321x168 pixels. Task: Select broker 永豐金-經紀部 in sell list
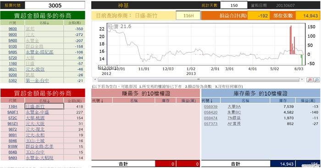click(39, 52)
